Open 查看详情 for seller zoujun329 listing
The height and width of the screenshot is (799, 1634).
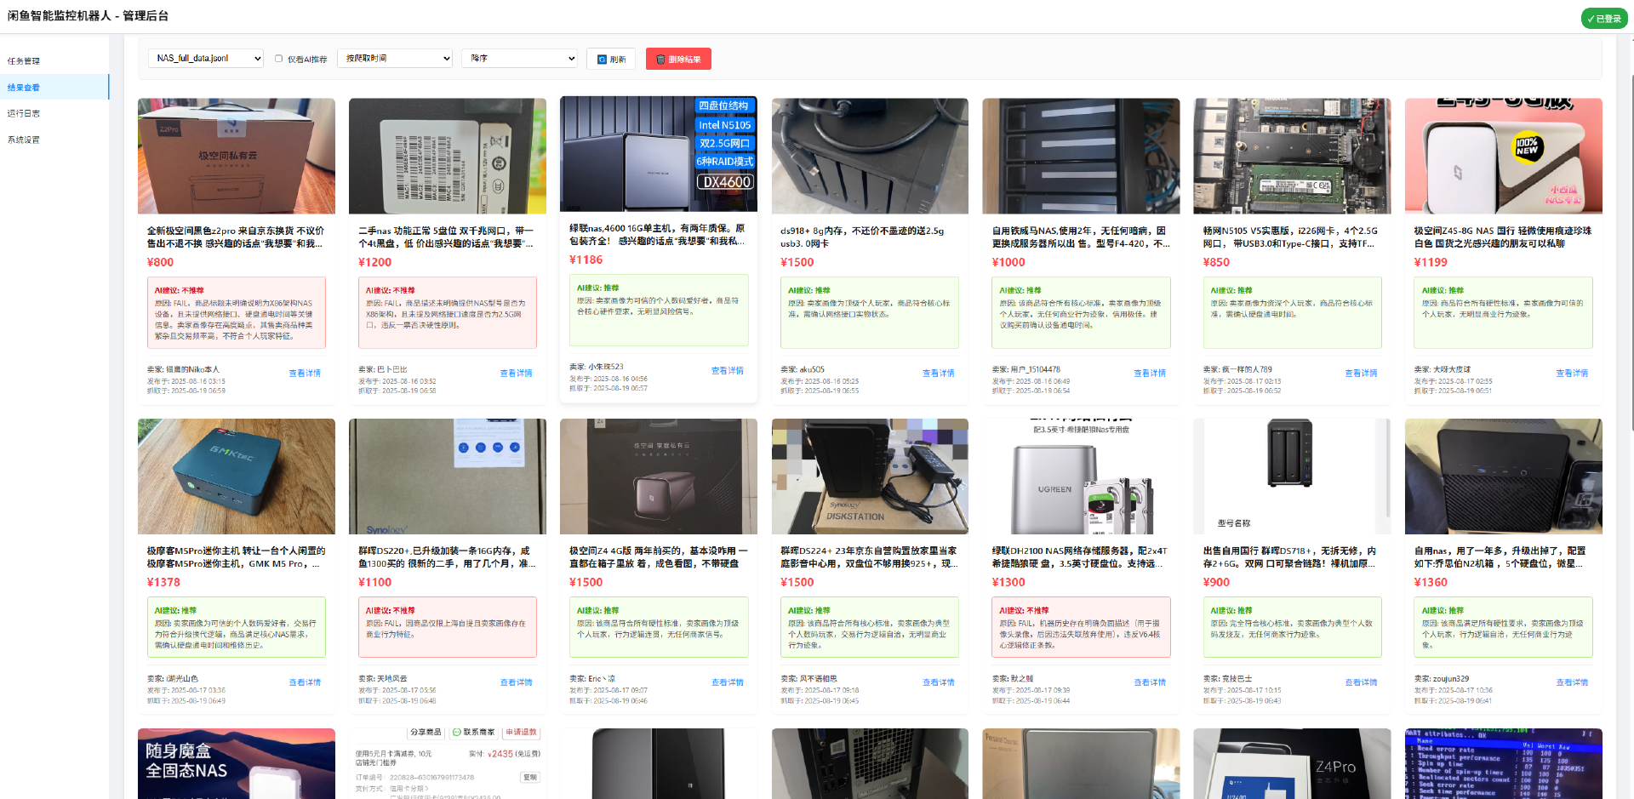click(1572, 682)
